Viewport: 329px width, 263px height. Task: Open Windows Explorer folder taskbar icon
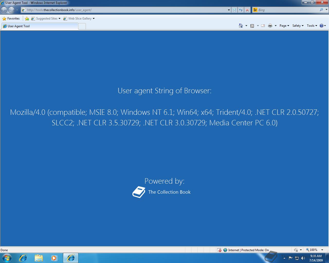pyautogui.click(x=39, y=258)
